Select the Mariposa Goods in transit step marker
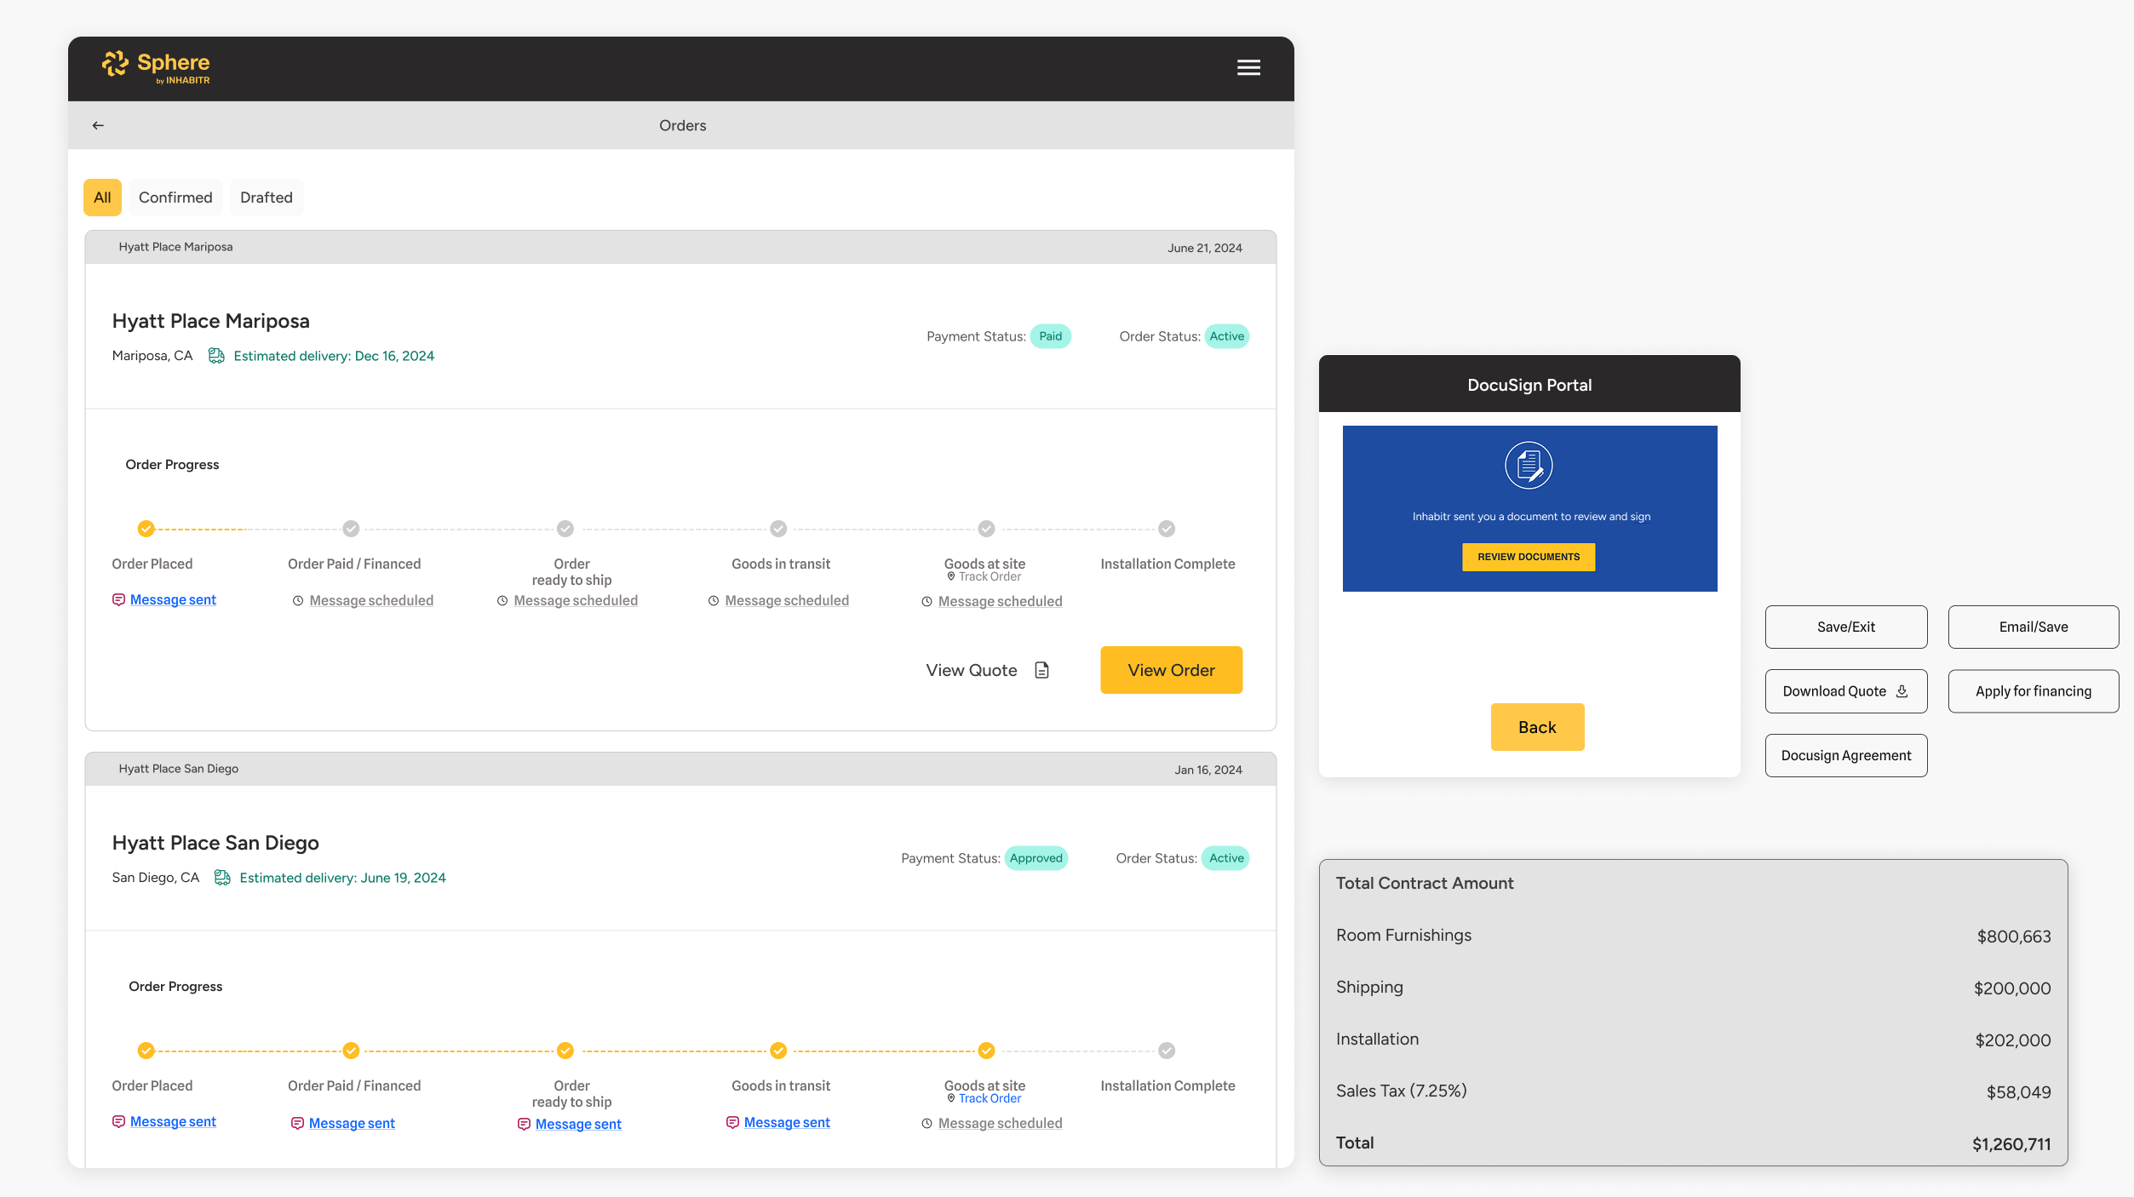Viewport: 2134px width, 1197px height. tap(778, 529)
